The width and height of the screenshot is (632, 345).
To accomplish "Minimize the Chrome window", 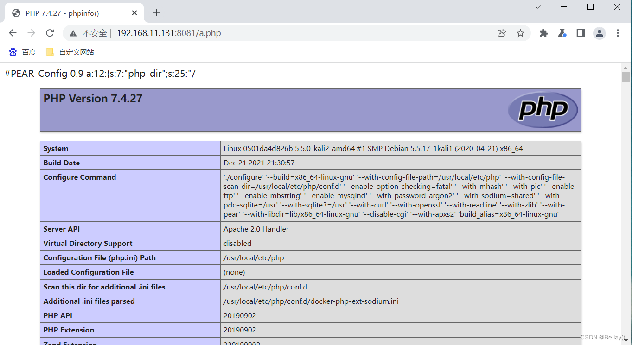I will [564, 7].
